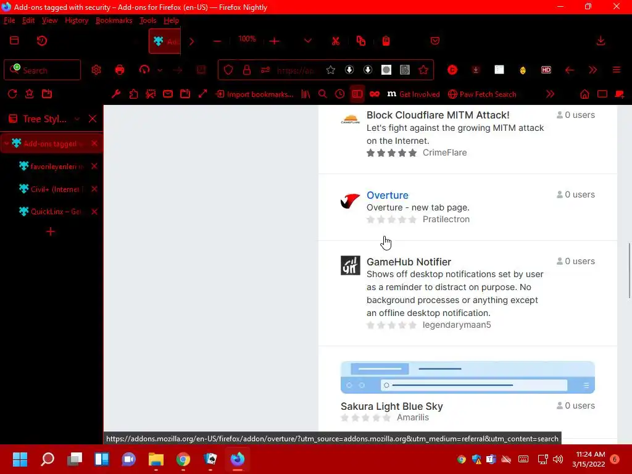The image size is (632, 474).
Task: Open Block Cloudflare MITM Attack! add-on
Action: click(438, 115)
